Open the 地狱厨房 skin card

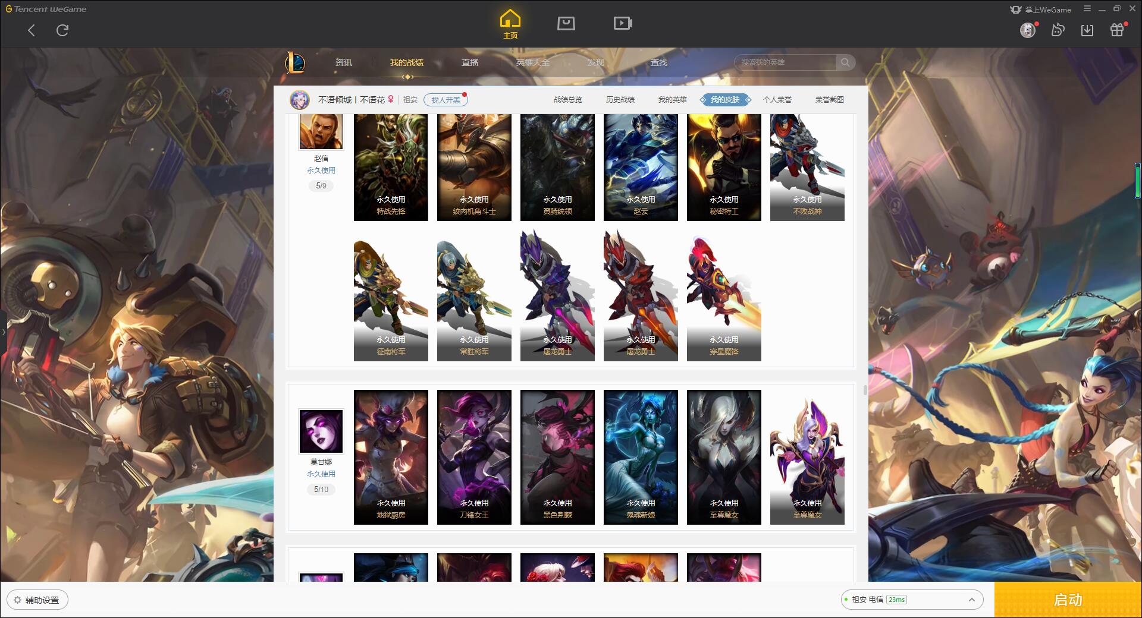coord(391,457)
